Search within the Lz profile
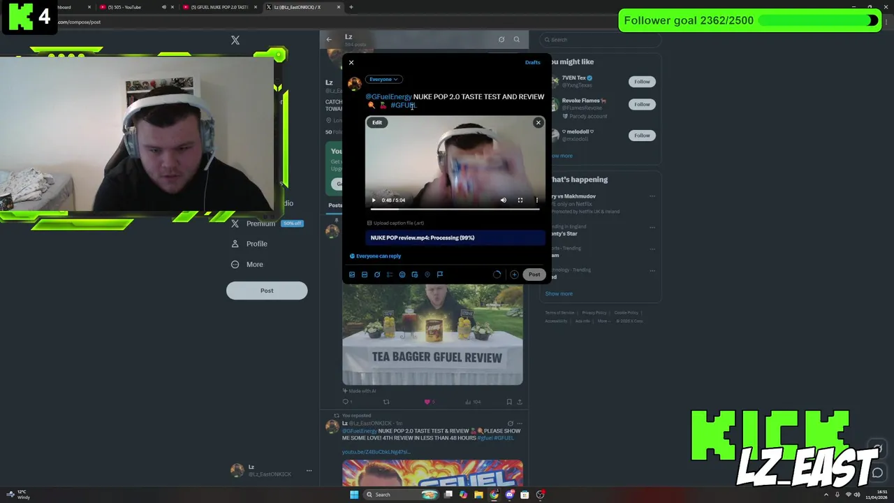The width and height of the screenshot is (894, 503). 517,39
